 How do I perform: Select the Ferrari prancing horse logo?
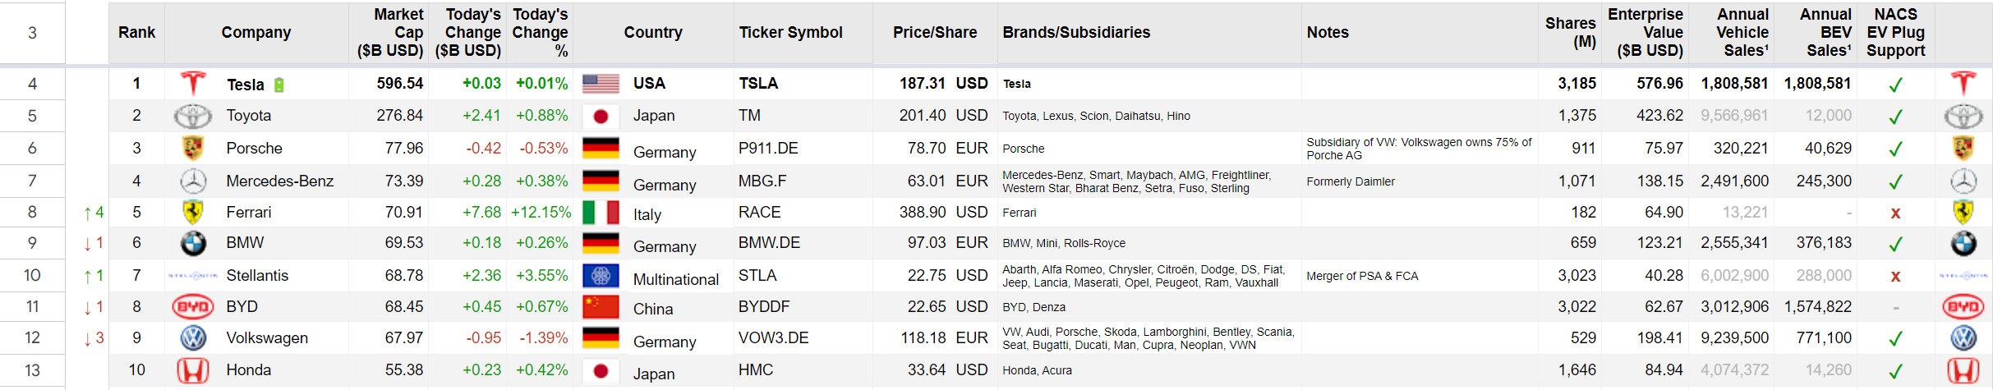[193, 212]
